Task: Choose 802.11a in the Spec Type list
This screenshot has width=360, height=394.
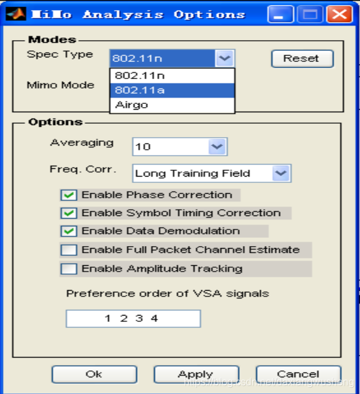Action: click(x=172, y=90)
